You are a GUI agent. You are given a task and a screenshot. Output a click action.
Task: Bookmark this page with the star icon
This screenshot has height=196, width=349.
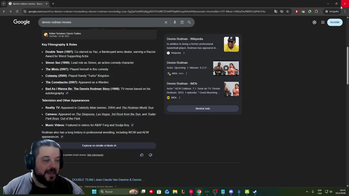point(287,11)
